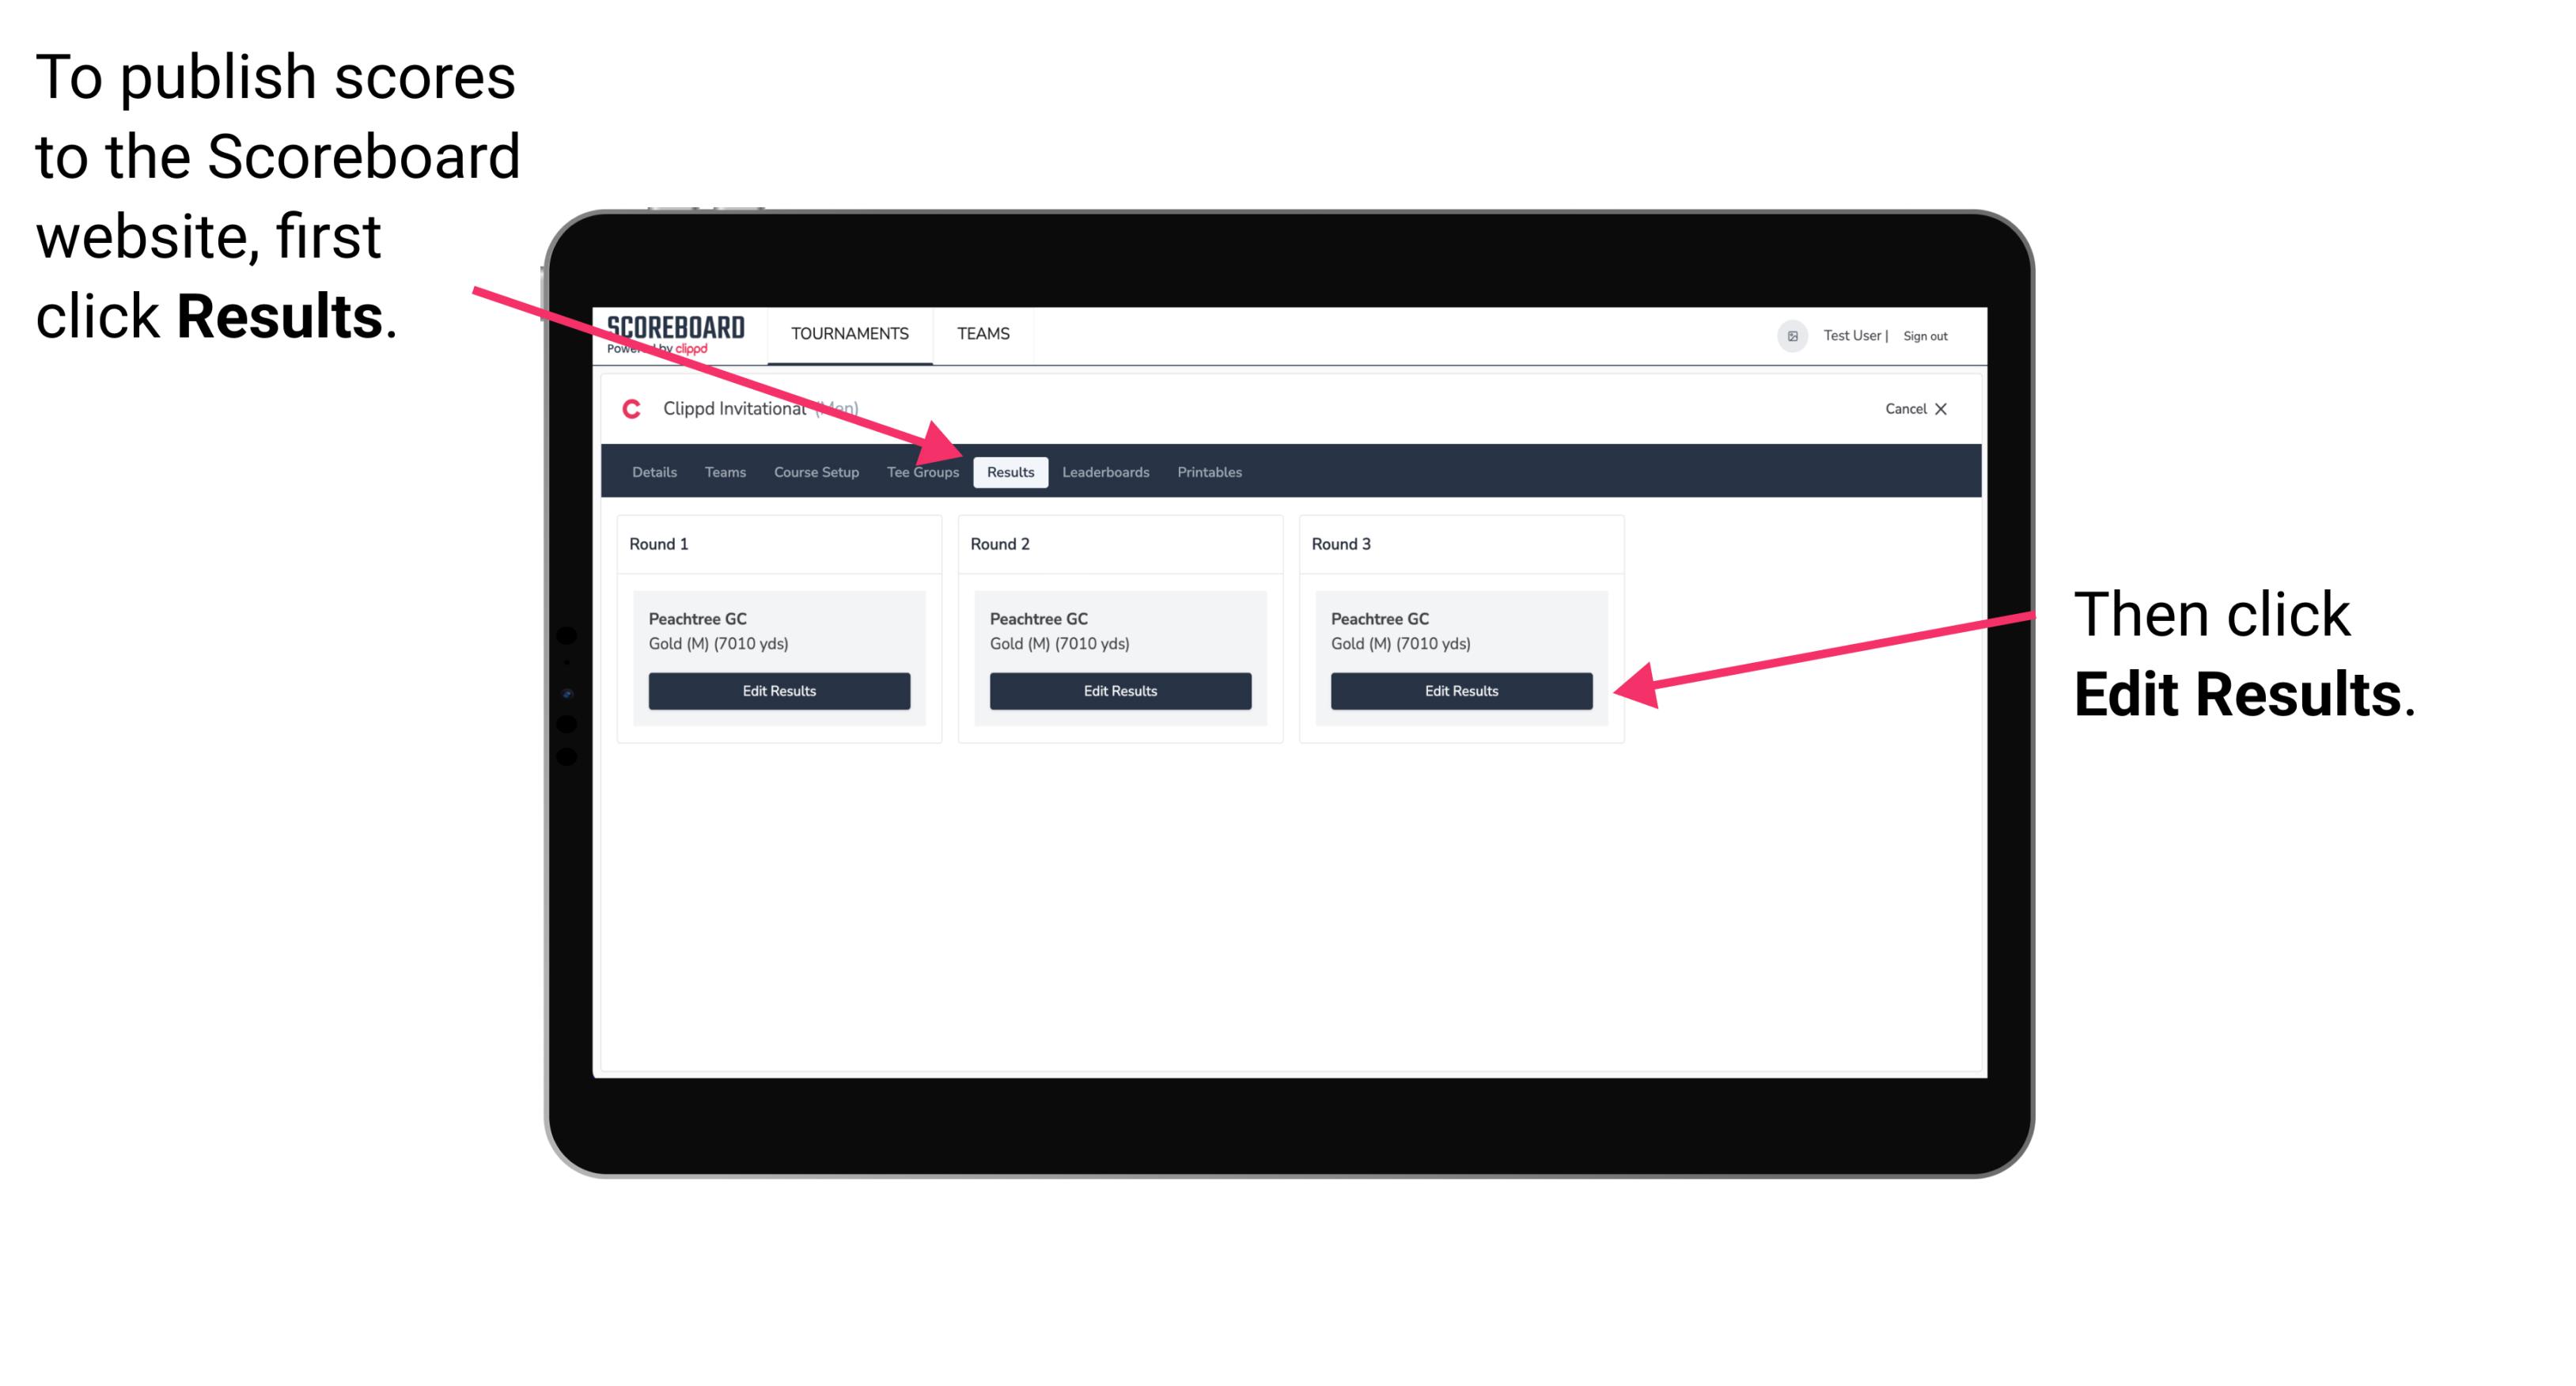Click the Tournaments navigation icon
This screenshot has height=1386, width=2576.
coord(848,333)
